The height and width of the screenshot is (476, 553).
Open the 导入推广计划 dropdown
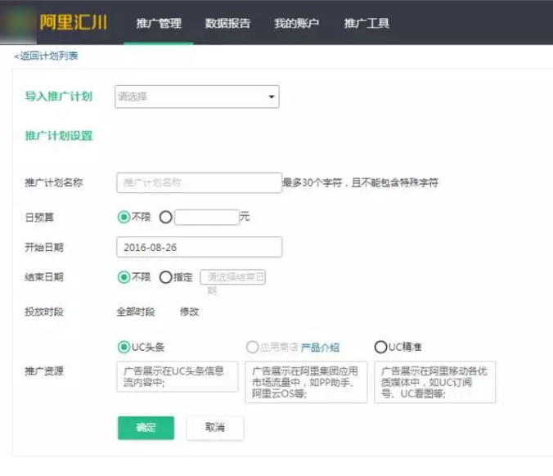click(x=197, y=97)
